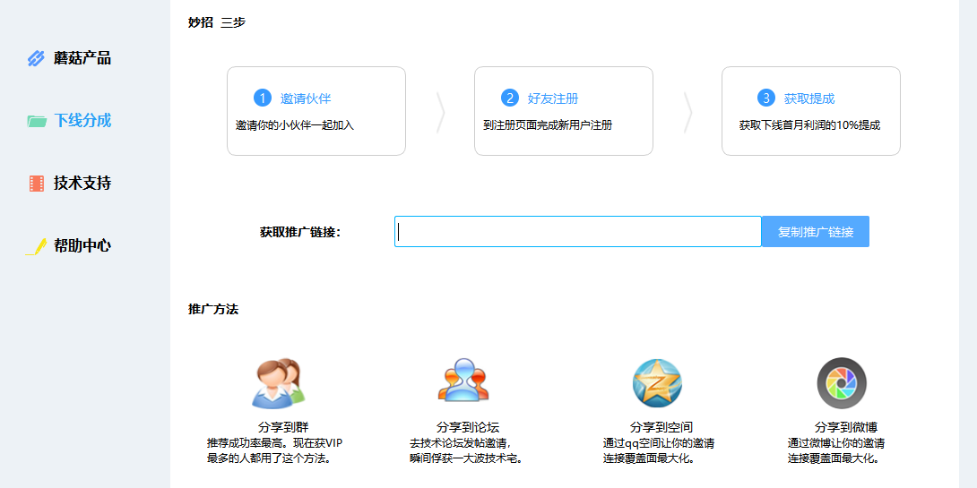Select 下线分成 in the sidebar

[82, 121]
